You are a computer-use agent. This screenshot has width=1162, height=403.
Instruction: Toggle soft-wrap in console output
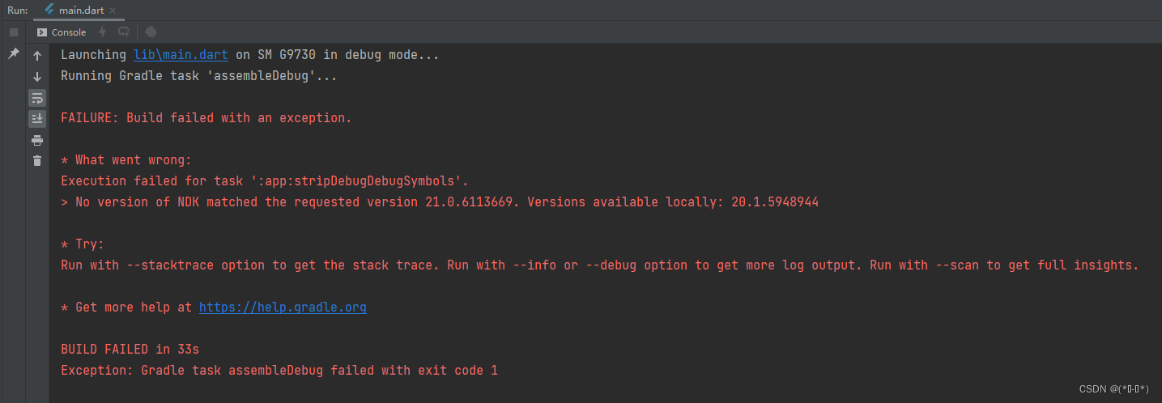[37, 98]
